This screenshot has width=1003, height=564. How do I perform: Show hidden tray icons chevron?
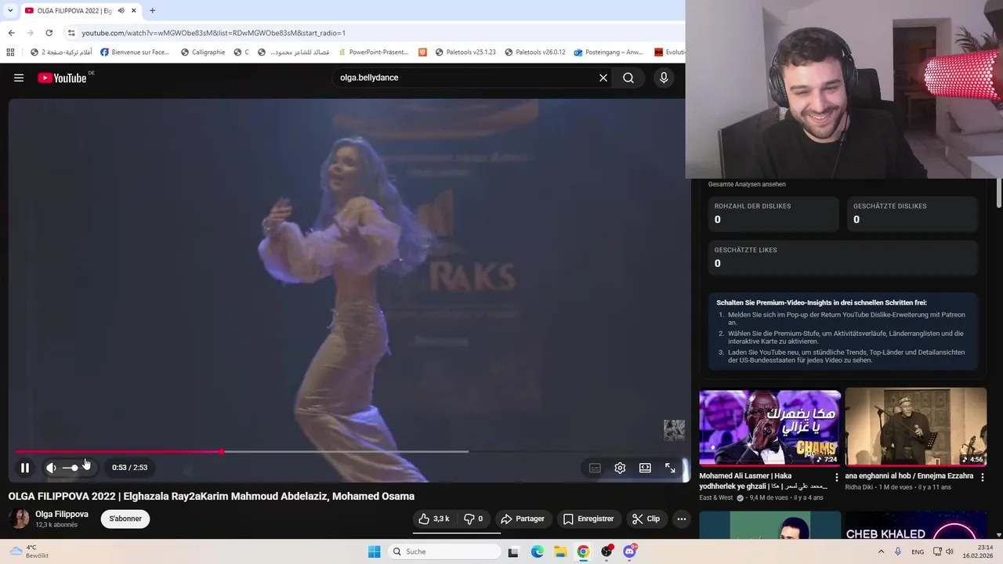click(881, 551)
